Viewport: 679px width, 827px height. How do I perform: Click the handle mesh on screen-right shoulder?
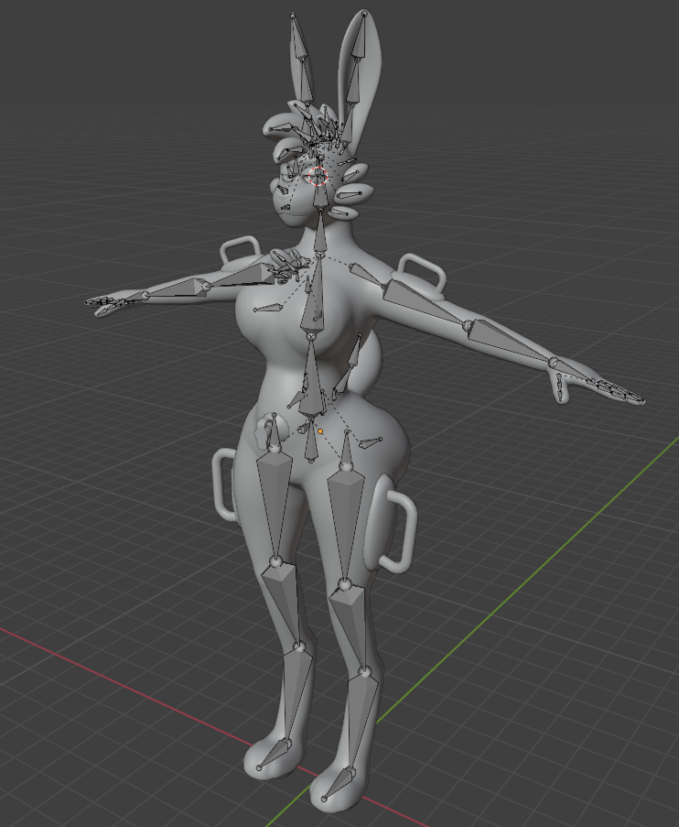coord(424,274)
